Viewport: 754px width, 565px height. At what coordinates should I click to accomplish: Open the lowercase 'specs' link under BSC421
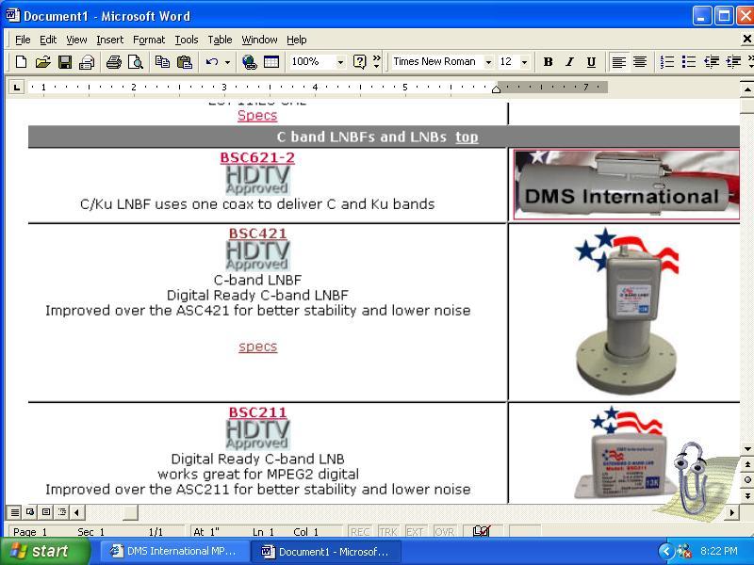[x=257, y=347]
